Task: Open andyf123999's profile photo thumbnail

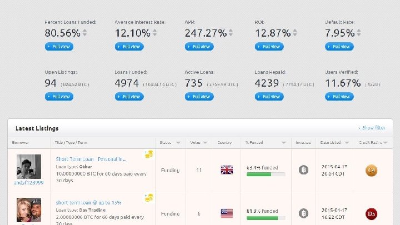Action: coord(28,166)
